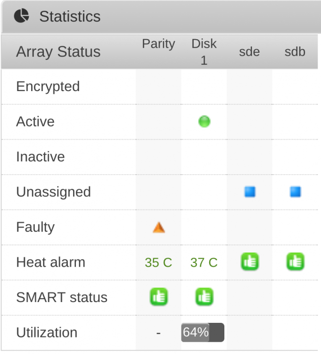Viewport: 321px width, 354px height.
Task: Click the Disk 1 column header
Action: coord(204,52)
